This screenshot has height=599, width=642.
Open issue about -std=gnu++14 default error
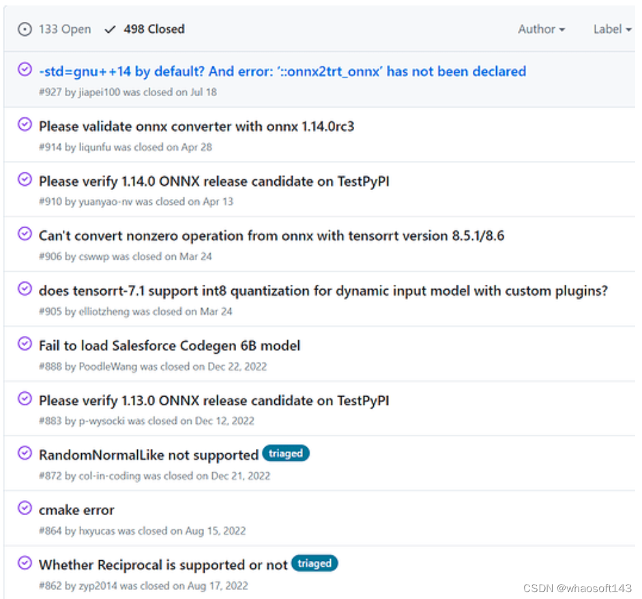point(282,72)
